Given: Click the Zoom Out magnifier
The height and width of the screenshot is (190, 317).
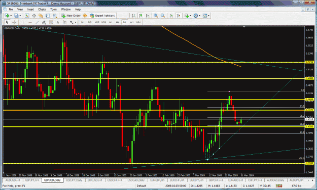Looking at the screenshot, I should [x=163, y=16].
